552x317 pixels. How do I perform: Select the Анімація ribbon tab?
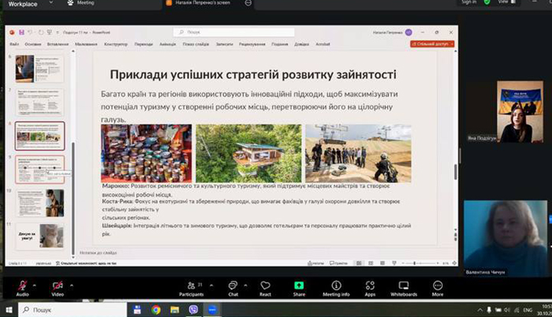point(167,44)
